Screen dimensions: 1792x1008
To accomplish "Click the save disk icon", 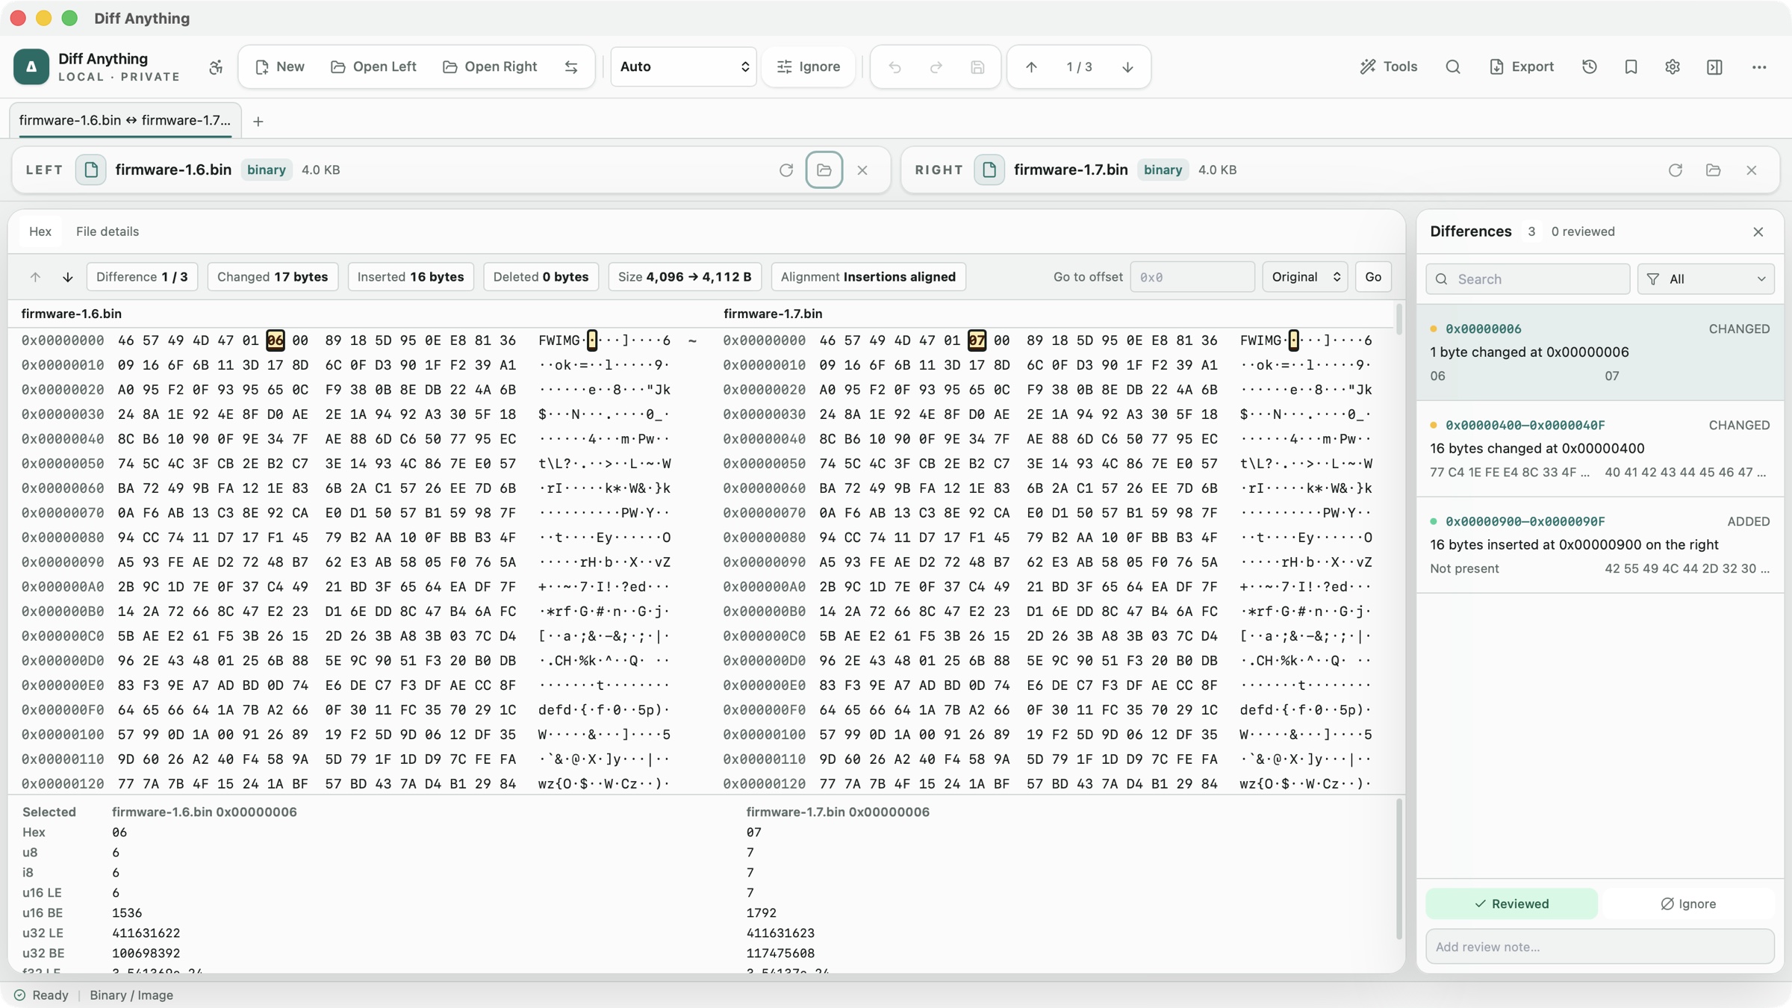I will pos(977,67).
